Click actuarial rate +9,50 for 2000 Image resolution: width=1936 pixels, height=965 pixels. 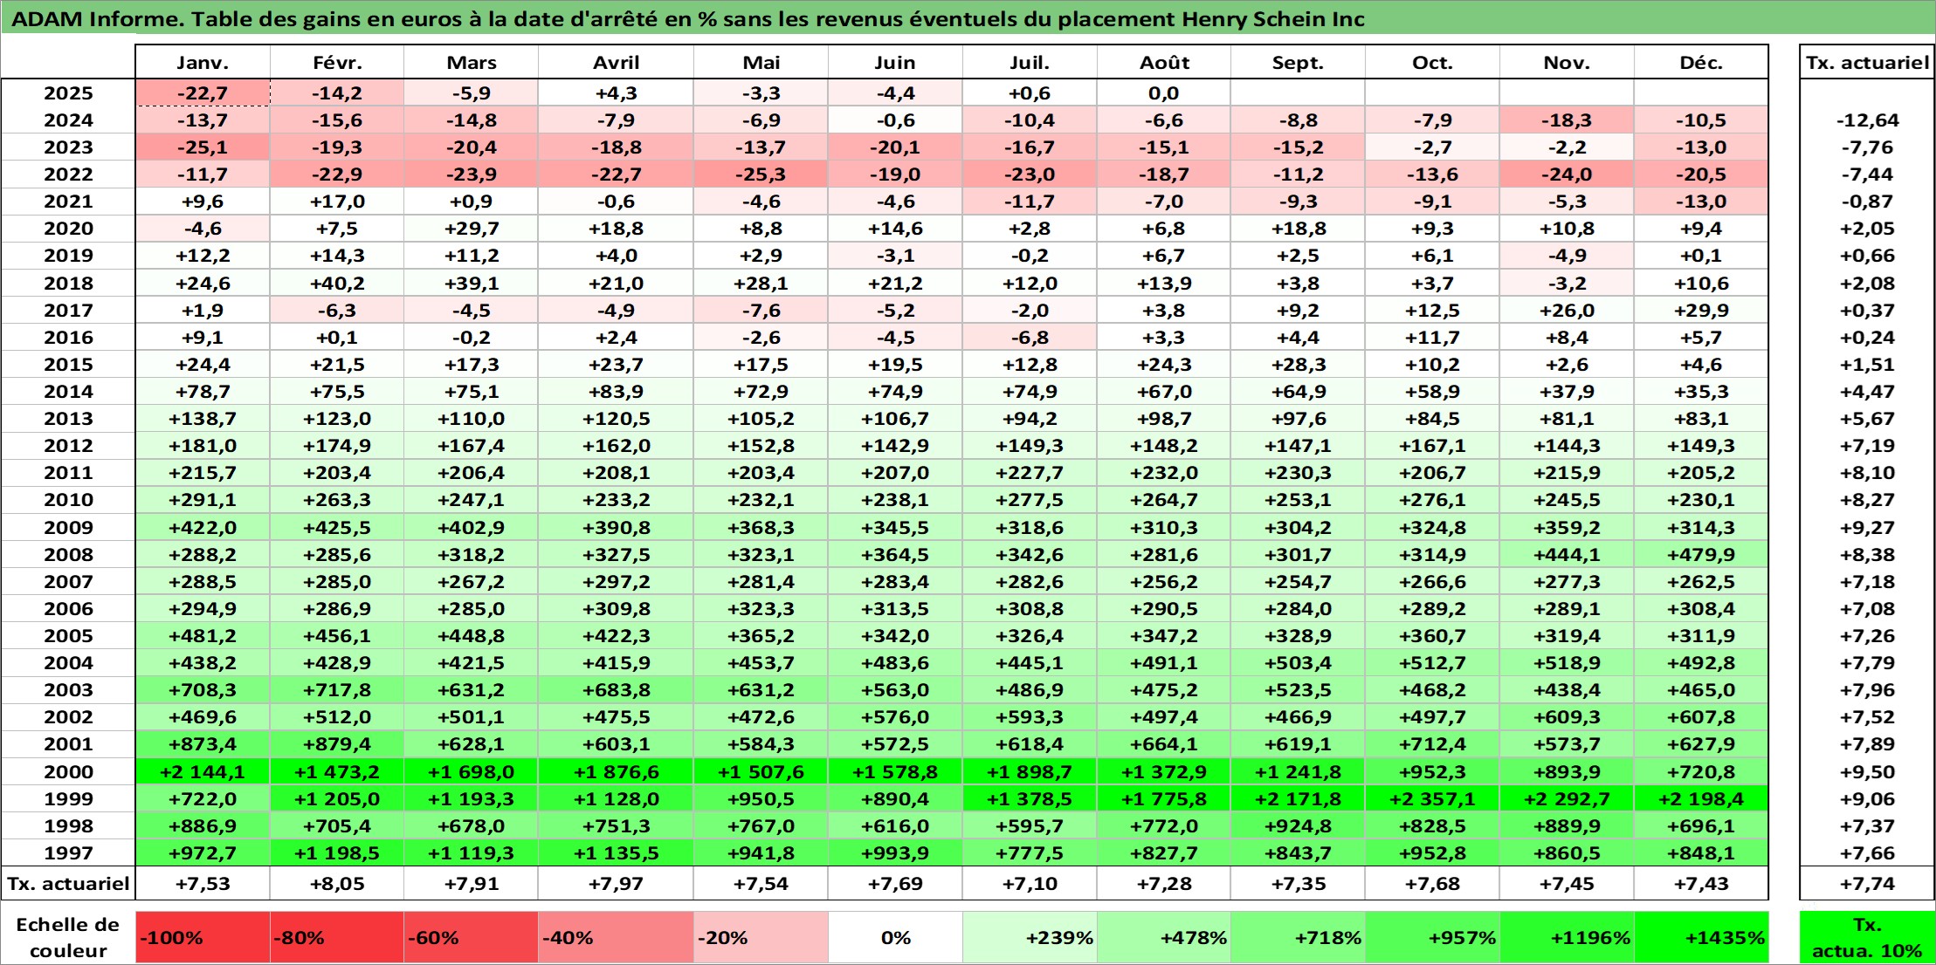tap(1867, 771)
